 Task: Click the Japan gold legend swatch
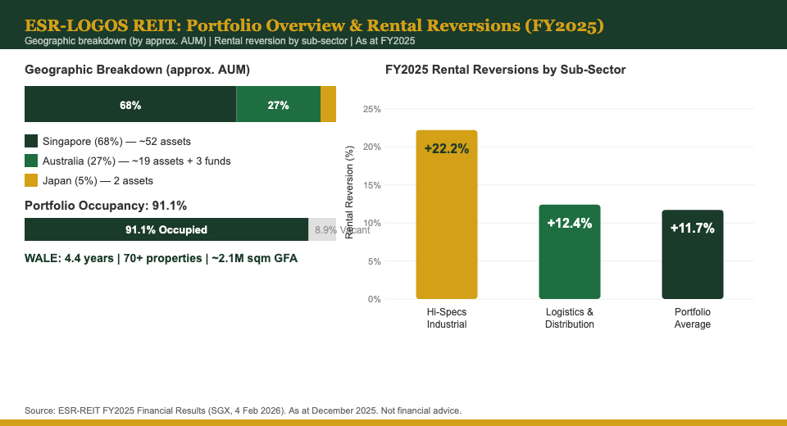pyautogui.click(x=31, y=180)
